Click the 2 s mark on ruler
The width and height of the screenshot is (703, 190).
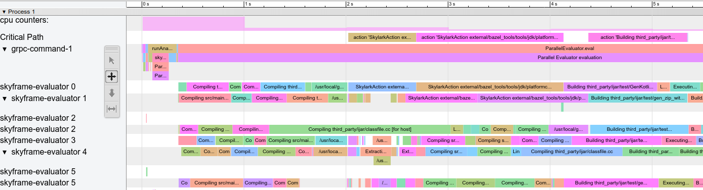click(x=350, y=4)
